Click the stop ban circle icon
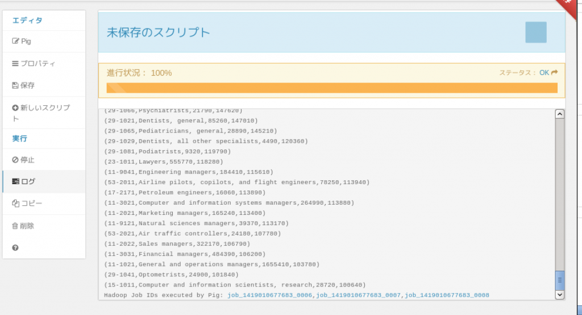Image resolution: width=582 pixels, height=315 pixels. point(15,160)
